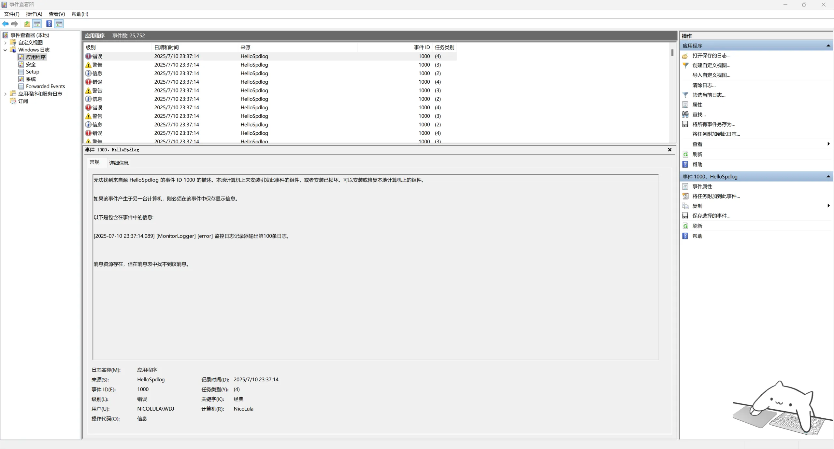Collapse the Windows 日志 tree node
834x449 pixels.
[5, 50]
